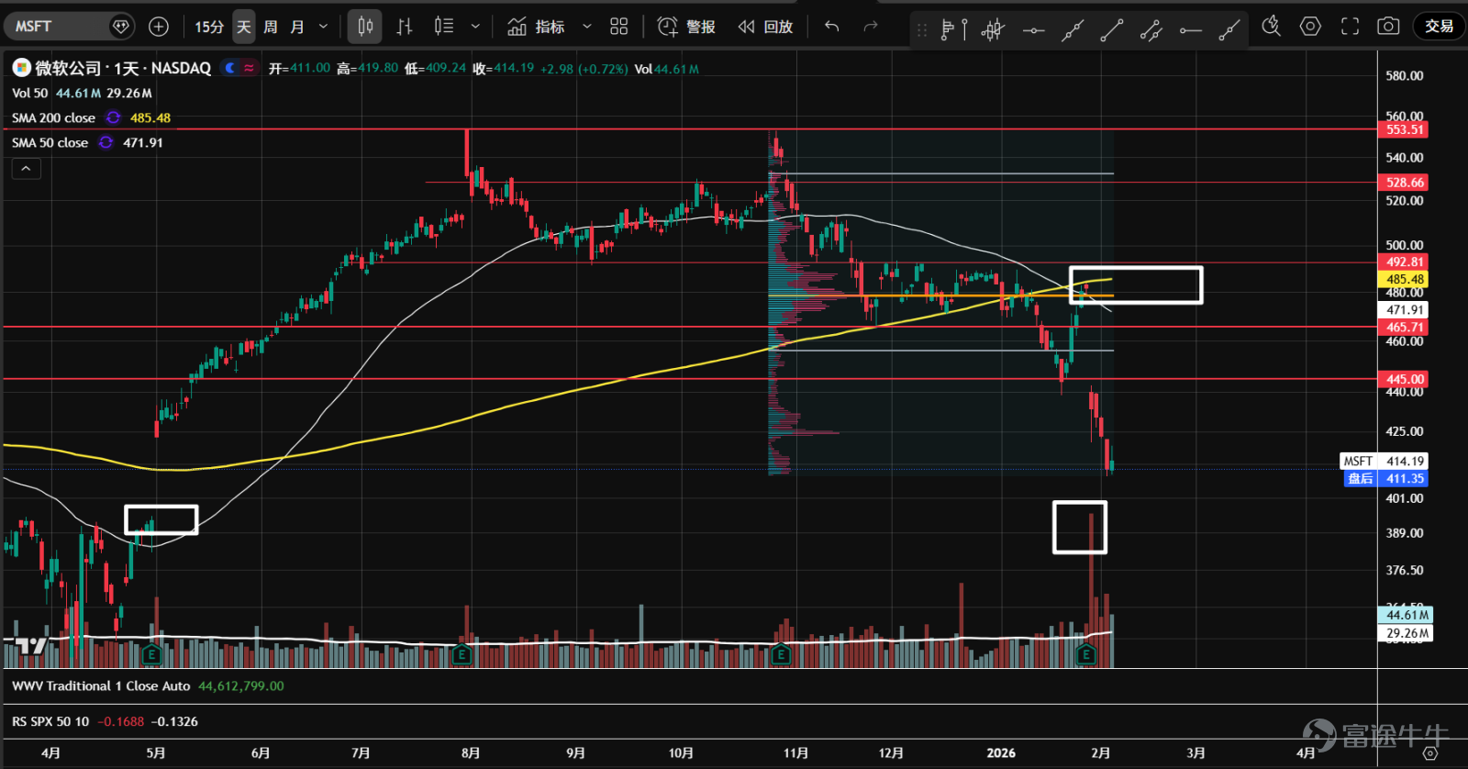Open go-to-date icon at bottom right

coord(1429,753)
